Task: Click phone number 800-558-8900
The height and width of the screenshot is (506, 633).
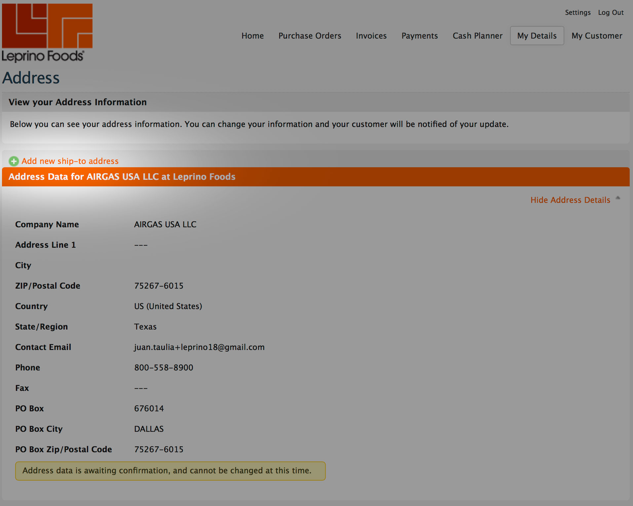Action: coord(164,367)
